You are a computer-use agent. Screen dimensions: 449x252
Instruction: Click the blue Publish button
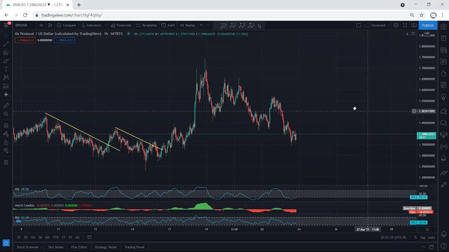tap(428, 25)
